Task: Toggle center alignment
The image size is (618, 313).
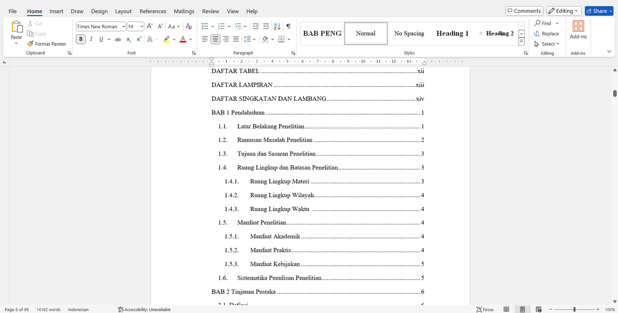Action: [x=215, y=39]
